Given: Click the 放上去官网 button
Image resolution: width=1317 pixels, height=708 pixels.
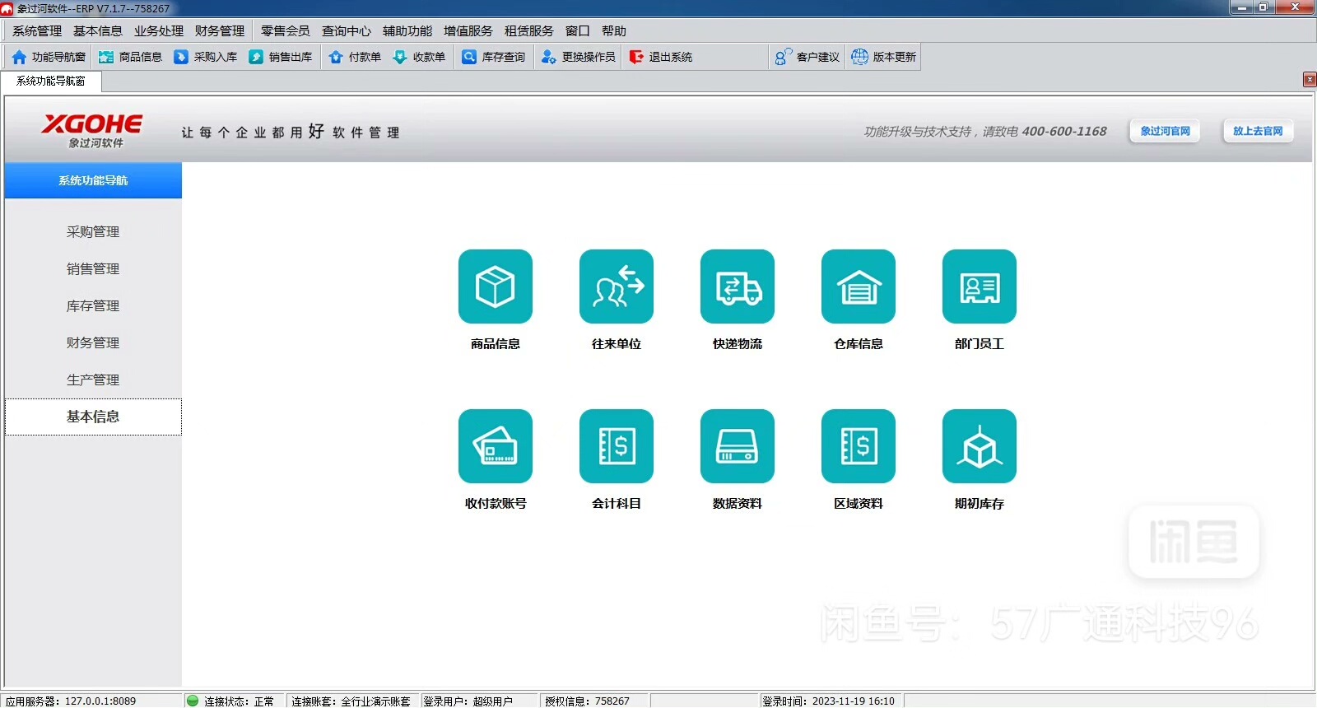Looking at the screenshot, I should click(1257, 131).
